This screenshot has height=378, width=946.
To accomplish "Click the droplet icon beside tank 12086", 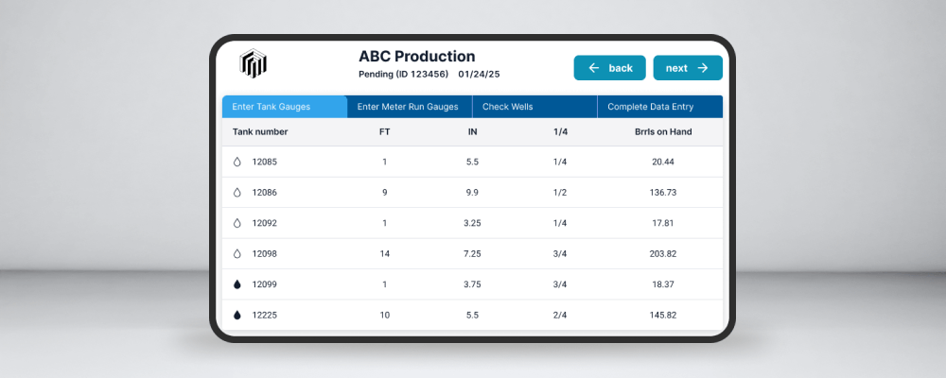I will click(237, 193).
